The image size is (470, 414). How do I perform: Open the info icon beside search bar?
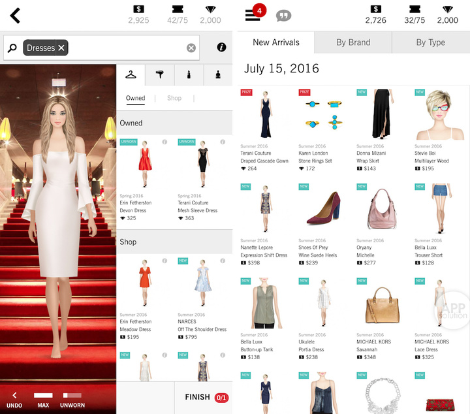click(x=221, y=47)
